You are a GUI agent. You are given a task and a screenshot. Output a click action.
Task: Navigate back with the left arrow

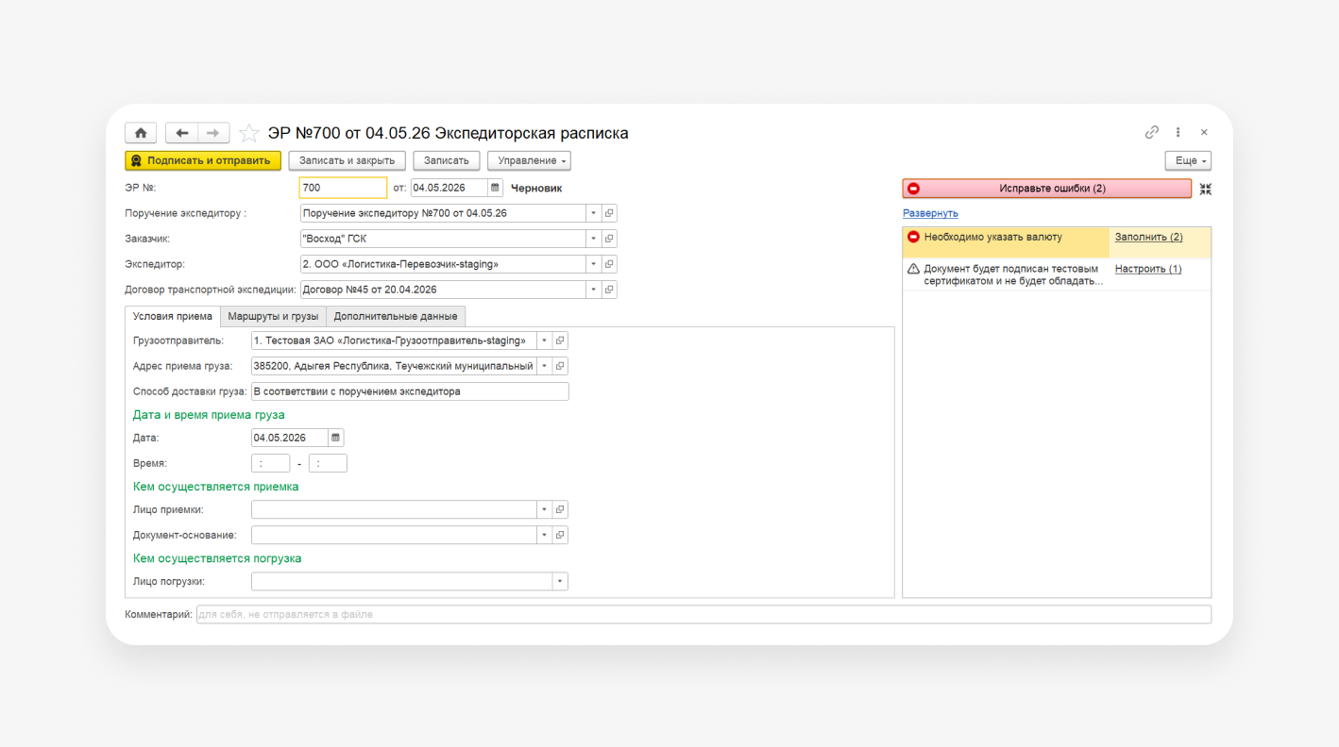181,133
